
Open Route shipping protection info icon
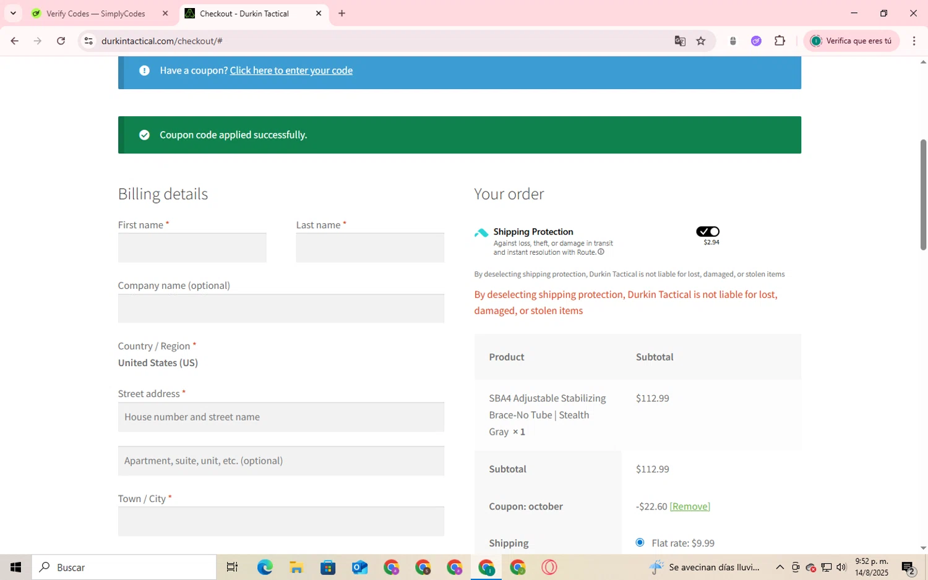coord(601,252)
